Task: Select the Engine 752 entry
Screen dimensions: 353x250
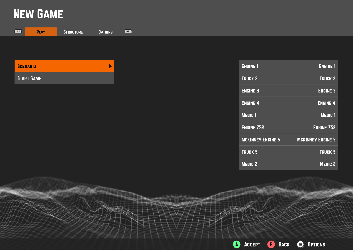Action: tap(288, 128)
